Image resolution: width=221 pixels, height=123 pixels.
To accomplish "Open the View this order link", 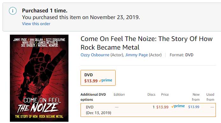I will point(36,24).
